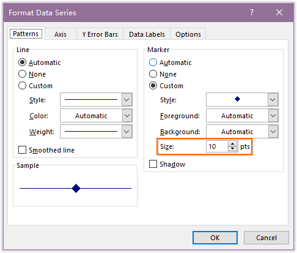Open the Line Color dropdown arrow

(127, 116)
